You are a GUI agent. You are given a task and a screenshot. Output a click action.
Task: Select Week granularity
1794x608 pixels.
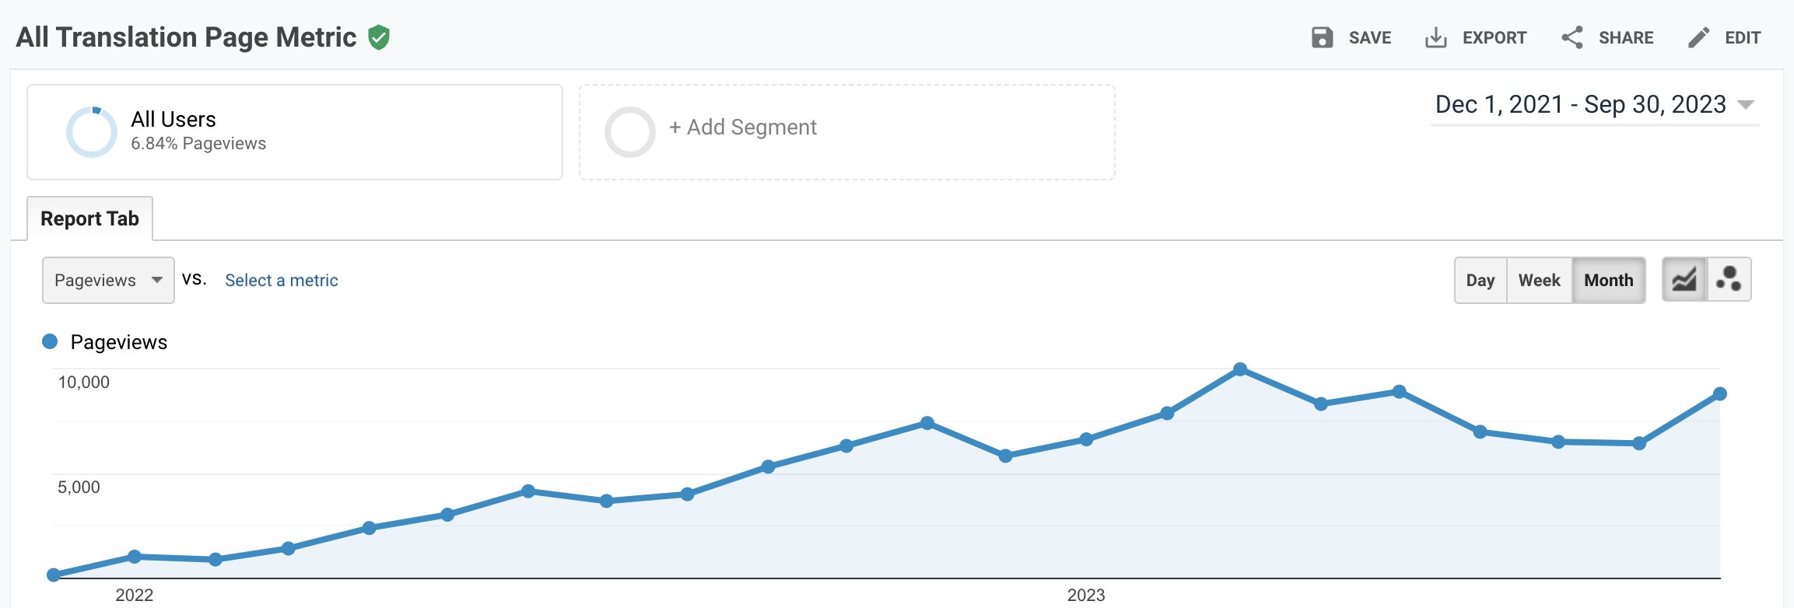[x=1539, y=280]
